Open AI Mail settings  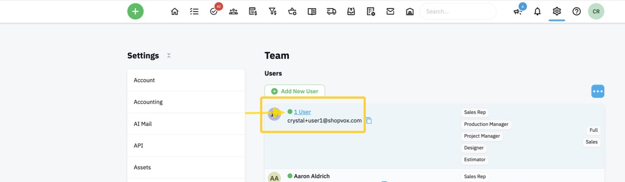click(x=186, y=124)
